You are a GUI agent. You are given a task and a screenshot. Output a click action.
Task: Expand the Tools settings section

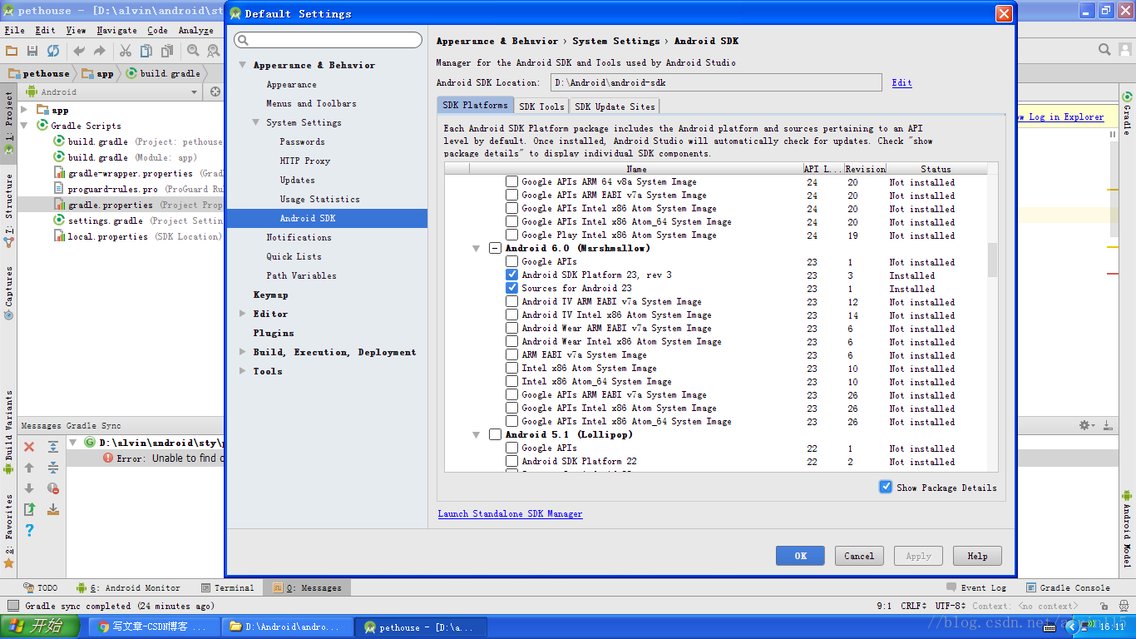pyautogui.click(x=243, y=371)
